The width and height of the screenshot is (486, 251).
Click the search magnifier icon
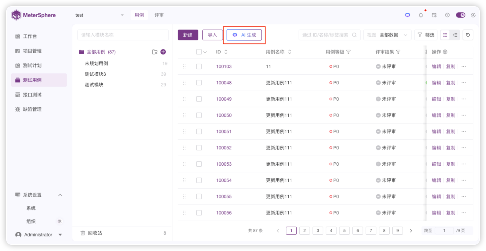[x=354, y=35]
